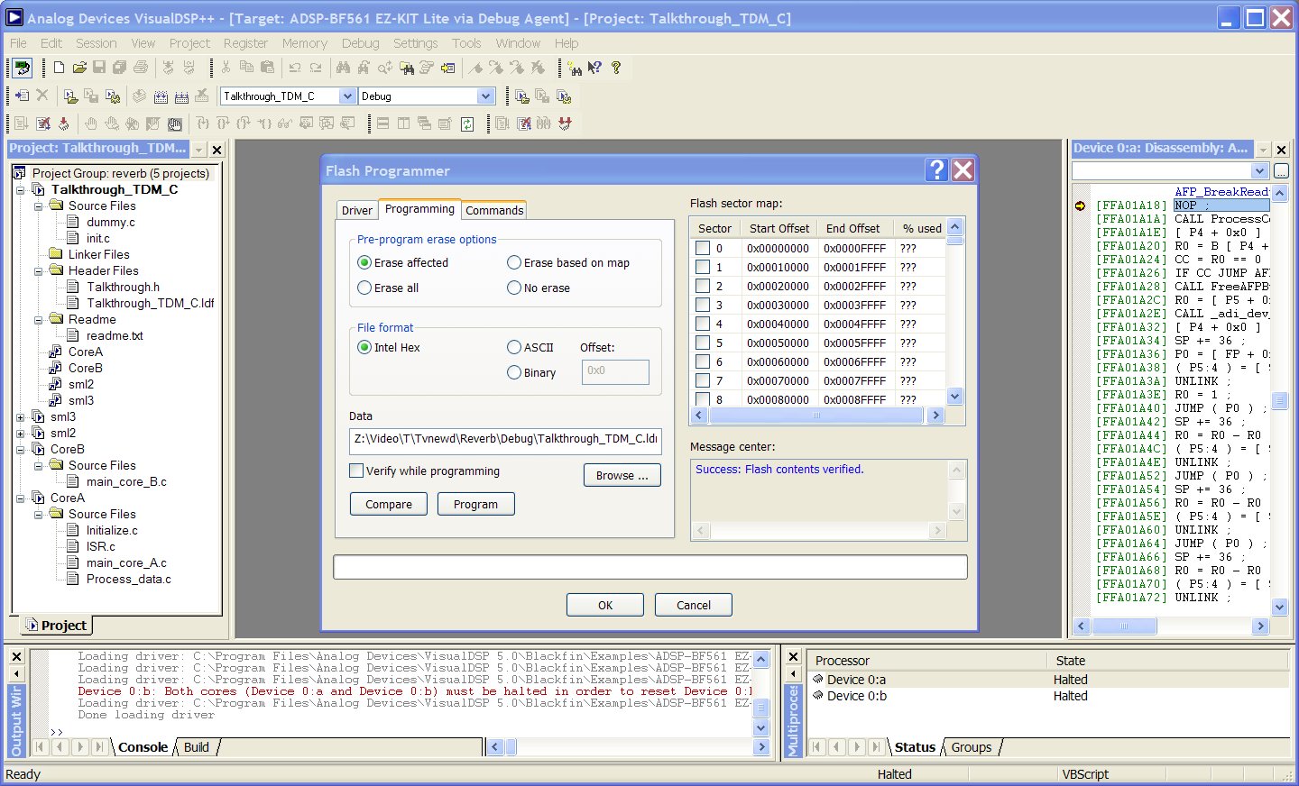The height and width of the screenshot is (786, 1299).
Task: Select the No erase radio button
Action: point(514,288)
